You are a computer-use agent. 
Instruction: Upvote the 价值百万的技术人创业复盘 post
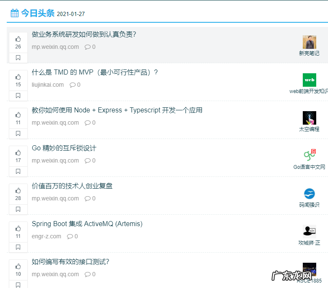point(18,194)
